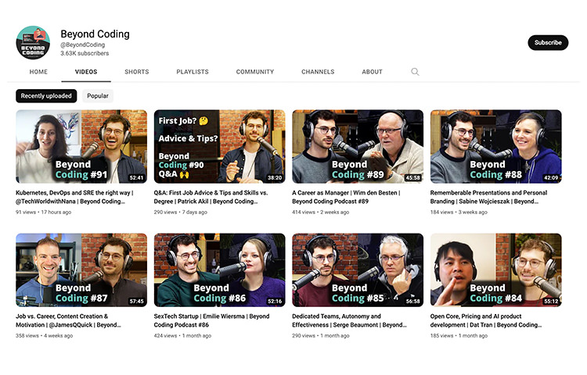Open Beyond Coding #89 thumbnail
Screen dimensions: 587x375
click(x=358, y=146)
